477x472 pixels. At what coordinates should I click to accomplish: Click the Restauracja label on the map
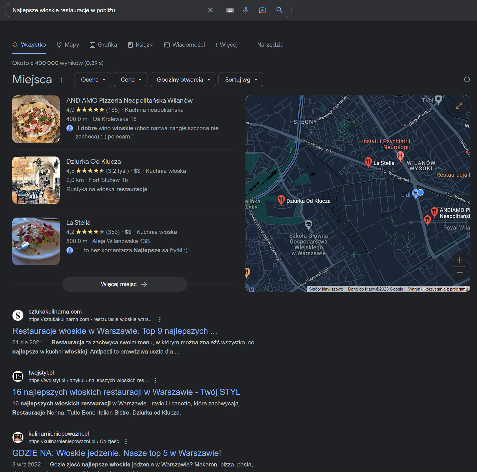453,175
